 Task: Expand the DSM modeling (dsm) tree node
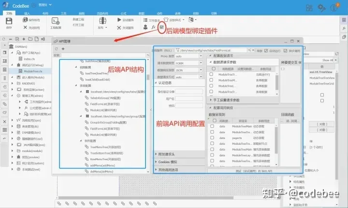point(12,132)
